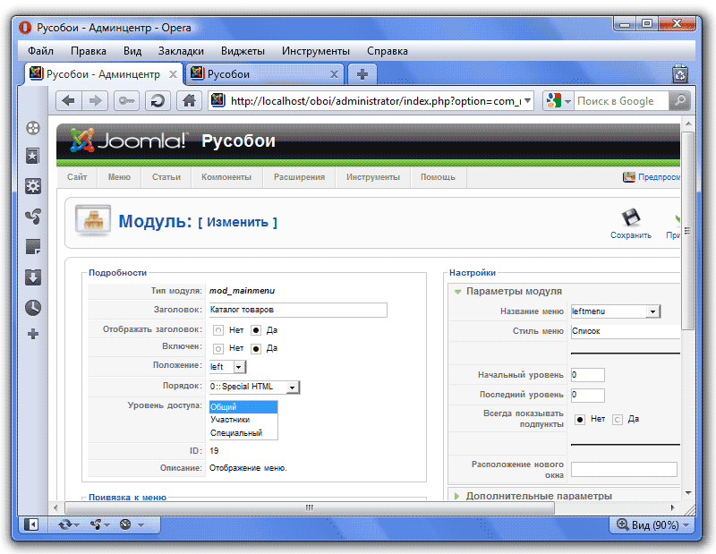Open the closed tabs trash icon
The width and height of the screenshot is (716, 554).
[x=680, y=74]
